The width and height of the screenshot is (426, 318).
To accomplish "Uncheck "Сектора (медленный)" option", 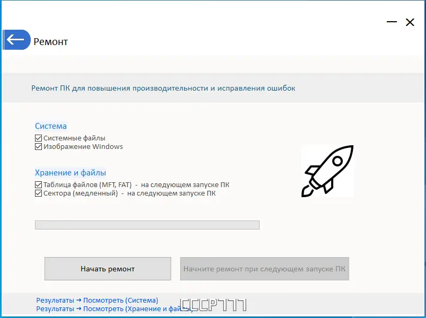I will (38, 193).
